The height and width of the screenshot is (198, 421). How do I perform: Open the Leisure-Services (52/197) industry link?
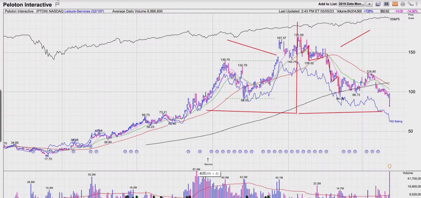click(x=84, y=11)
